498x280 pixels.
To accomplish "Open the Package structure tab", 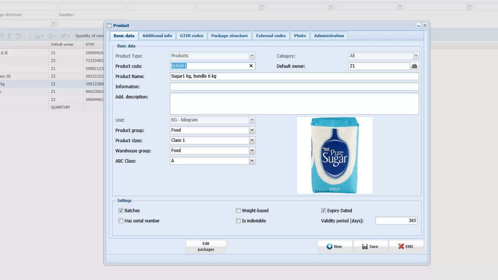I will [x=230, y=36].
